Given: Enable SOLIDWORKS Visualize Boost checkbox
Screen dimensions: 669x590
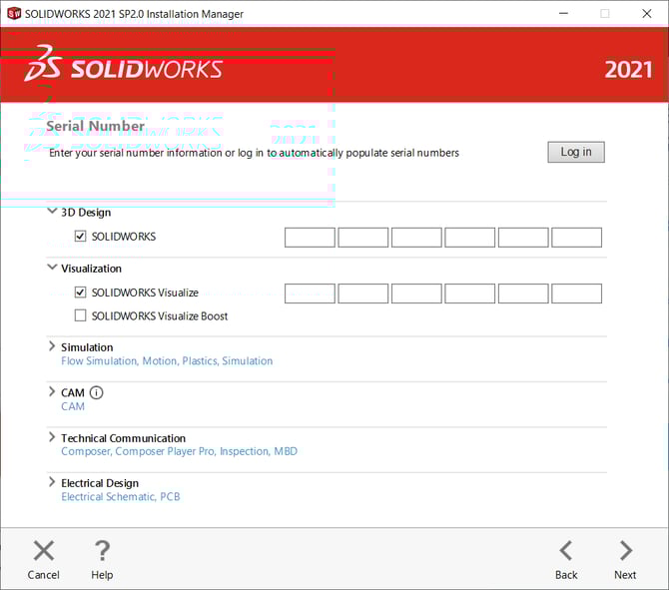Looking at the screenshot, I should (x=81, y=315).
